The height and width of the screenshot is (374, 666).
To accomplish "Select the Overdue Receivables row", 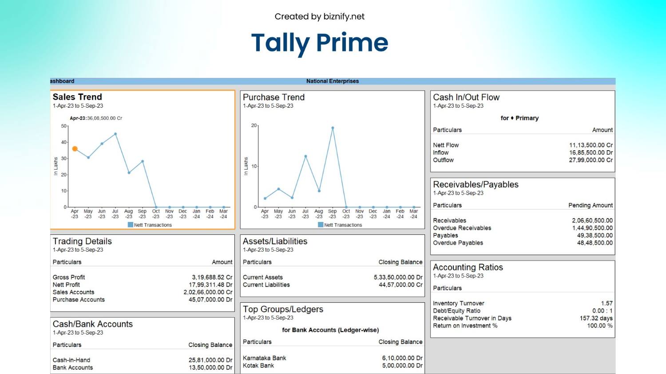I will click(x=523, y=228).
